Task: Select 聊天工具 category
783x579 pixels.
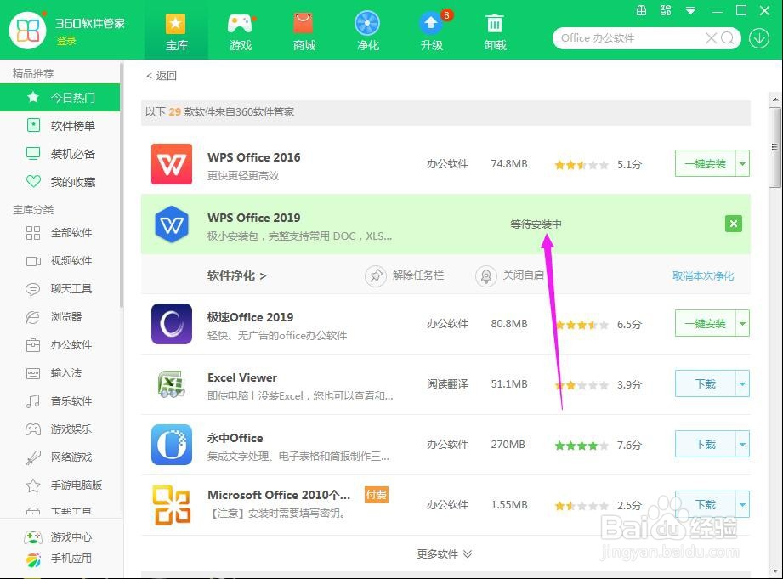Action: coord(60,288)
